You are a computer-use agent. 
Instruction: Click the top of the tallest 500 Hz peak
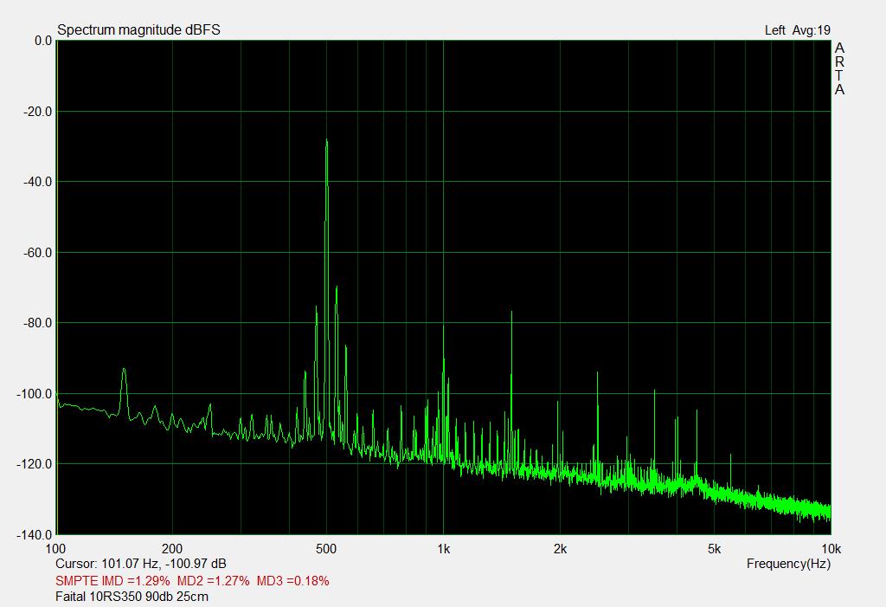(326, 141)
